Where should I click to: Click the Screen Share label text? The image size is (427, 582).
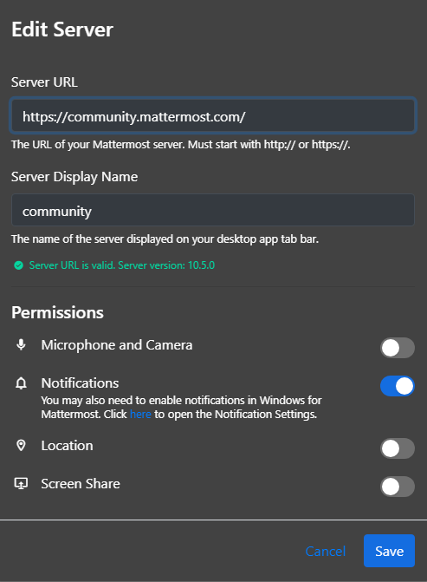[81, 484]
